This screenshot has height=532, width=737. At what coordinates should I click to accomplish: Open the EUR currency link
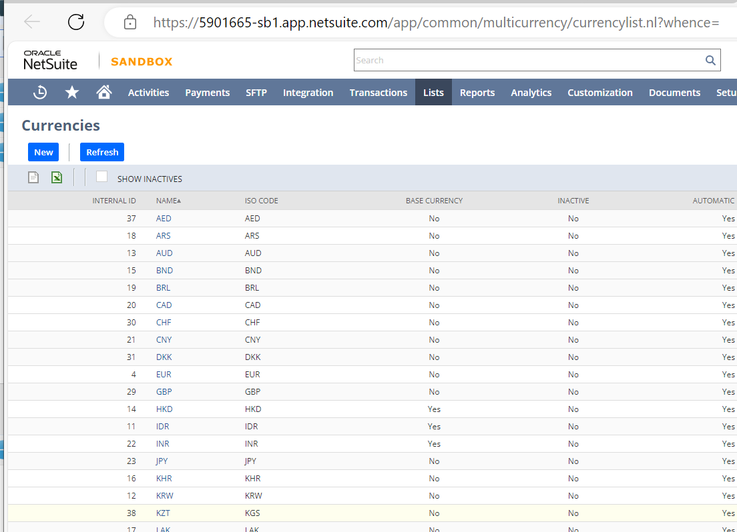point(164,375)
